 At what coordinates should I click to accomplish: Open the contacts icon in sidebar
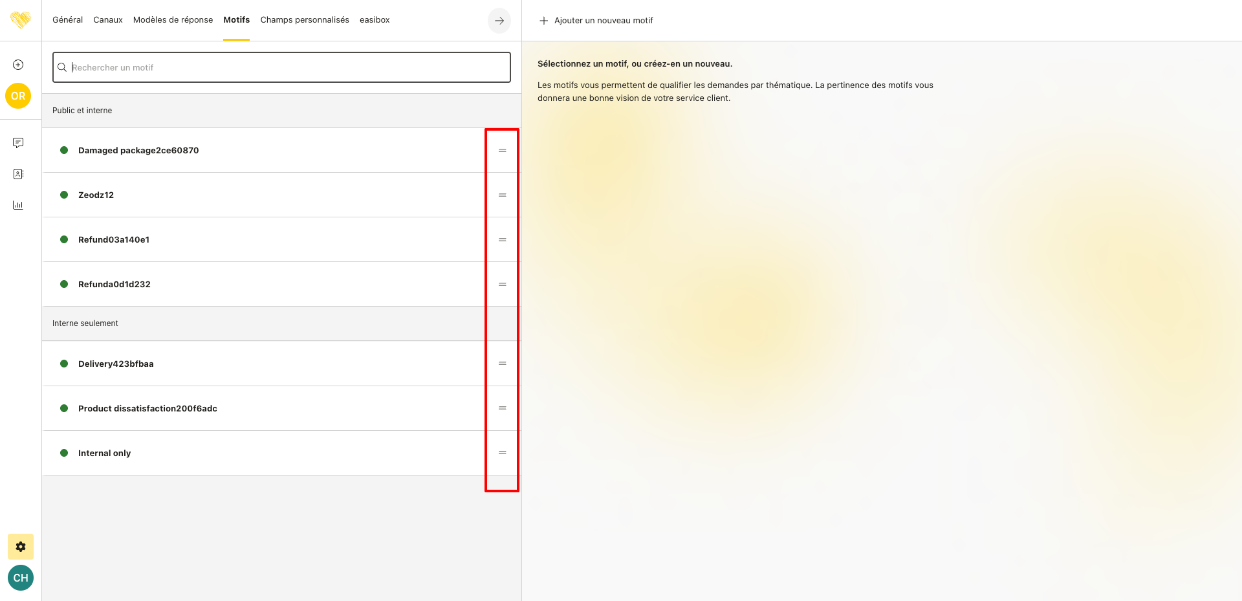coord(18,174)
